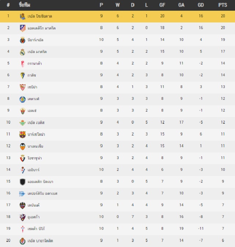Click the Getafe blue round crest
Screen dimensions: 235x247
22,99
